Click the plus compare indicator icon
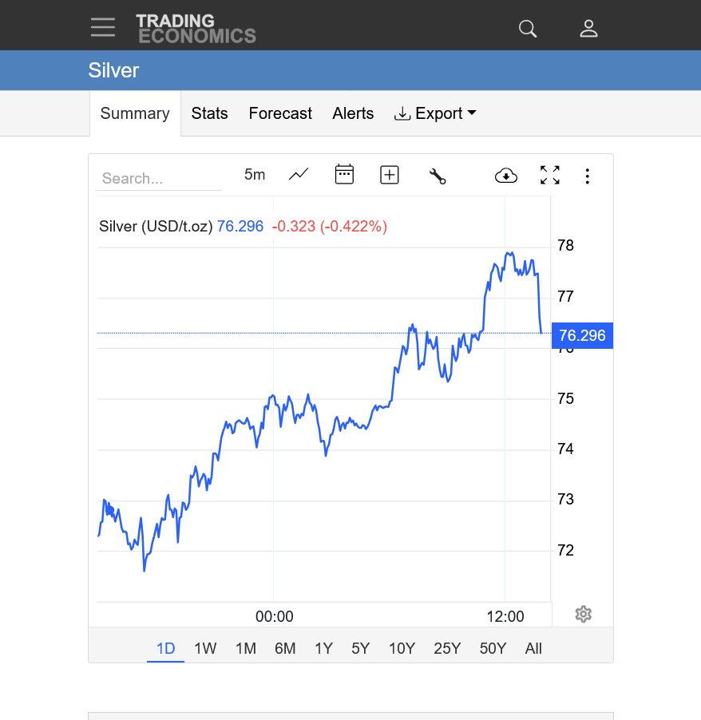 tap(390, 175)
